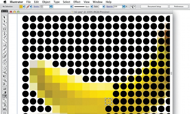
Task: Click the Preferences button
Action: click(x=179, y=7)
